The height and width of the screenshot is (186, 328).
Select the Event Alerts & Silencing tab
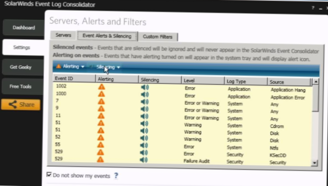[107, 36]
